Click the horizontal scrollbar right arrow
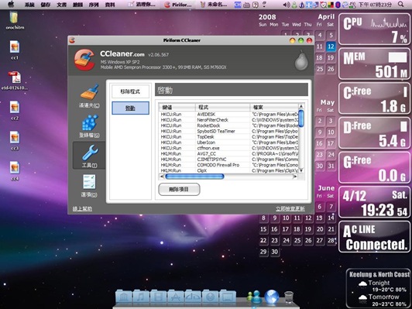The height and width of the screenshot is (309, 412). [x=295, y=177]
